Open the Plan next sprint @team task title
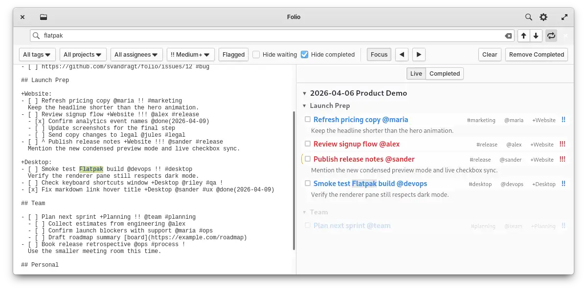This screenshot has height=294, width=587. click(x=352, y=226)
